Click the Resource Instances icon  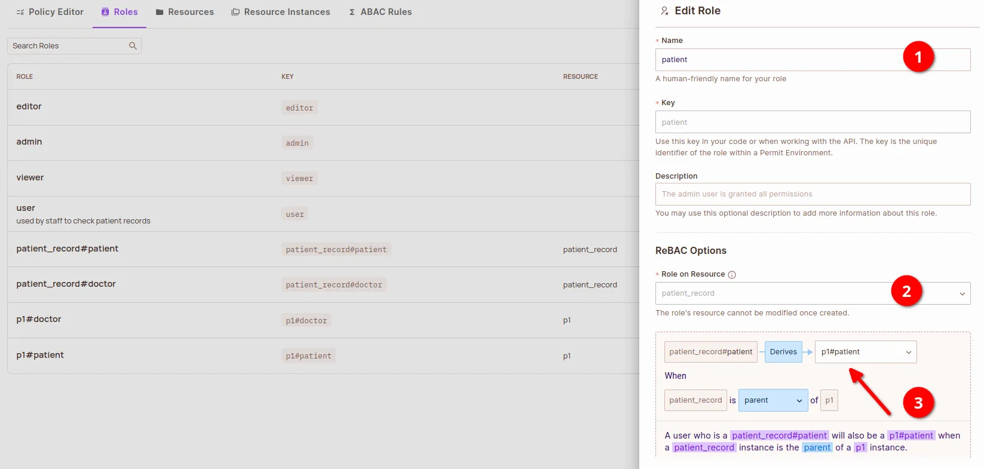click(x=235, y=12)
